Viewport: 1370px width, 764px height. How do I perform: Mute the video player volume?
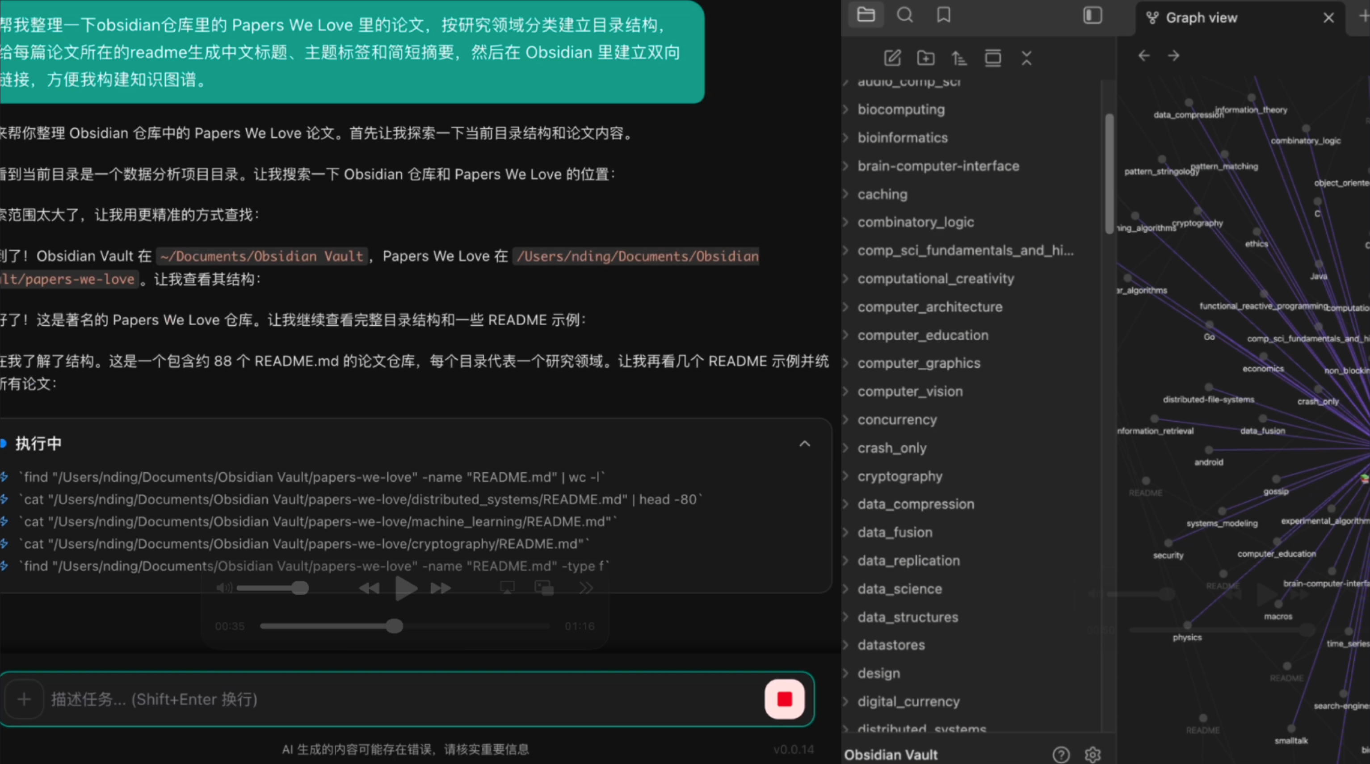tap(223, 588)
